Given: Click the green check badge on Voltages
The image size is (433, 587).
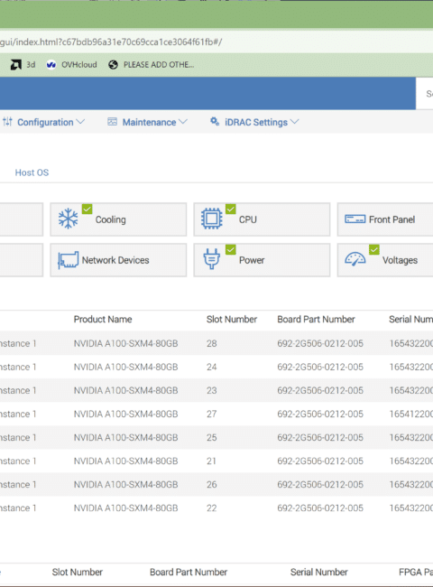Looking at the screenshot, I should 374,249.
